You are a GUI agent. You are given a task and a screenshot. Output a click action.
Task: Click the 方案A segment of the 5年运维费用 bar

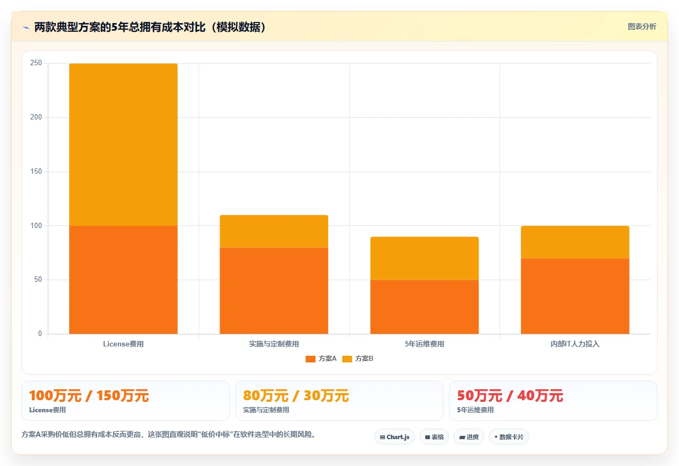pyautogui.click(x=424, y=307)
